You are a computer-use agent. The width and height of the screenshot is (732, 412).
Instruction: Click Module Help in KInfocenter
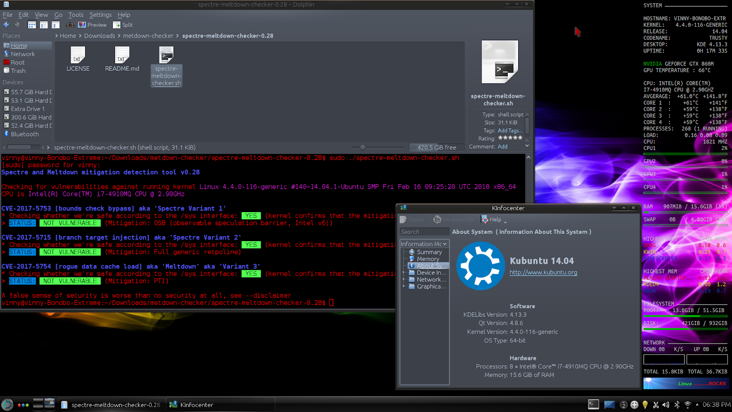click(454, 219)
